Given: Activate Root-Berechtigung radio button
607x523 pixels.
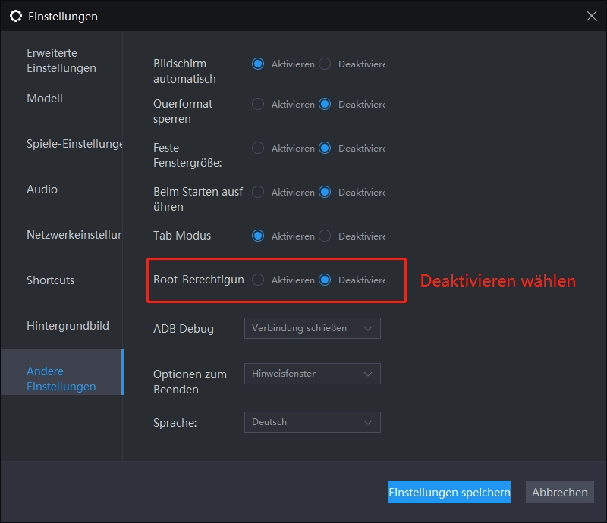Looking at the screenshot, I should [258, 280].
